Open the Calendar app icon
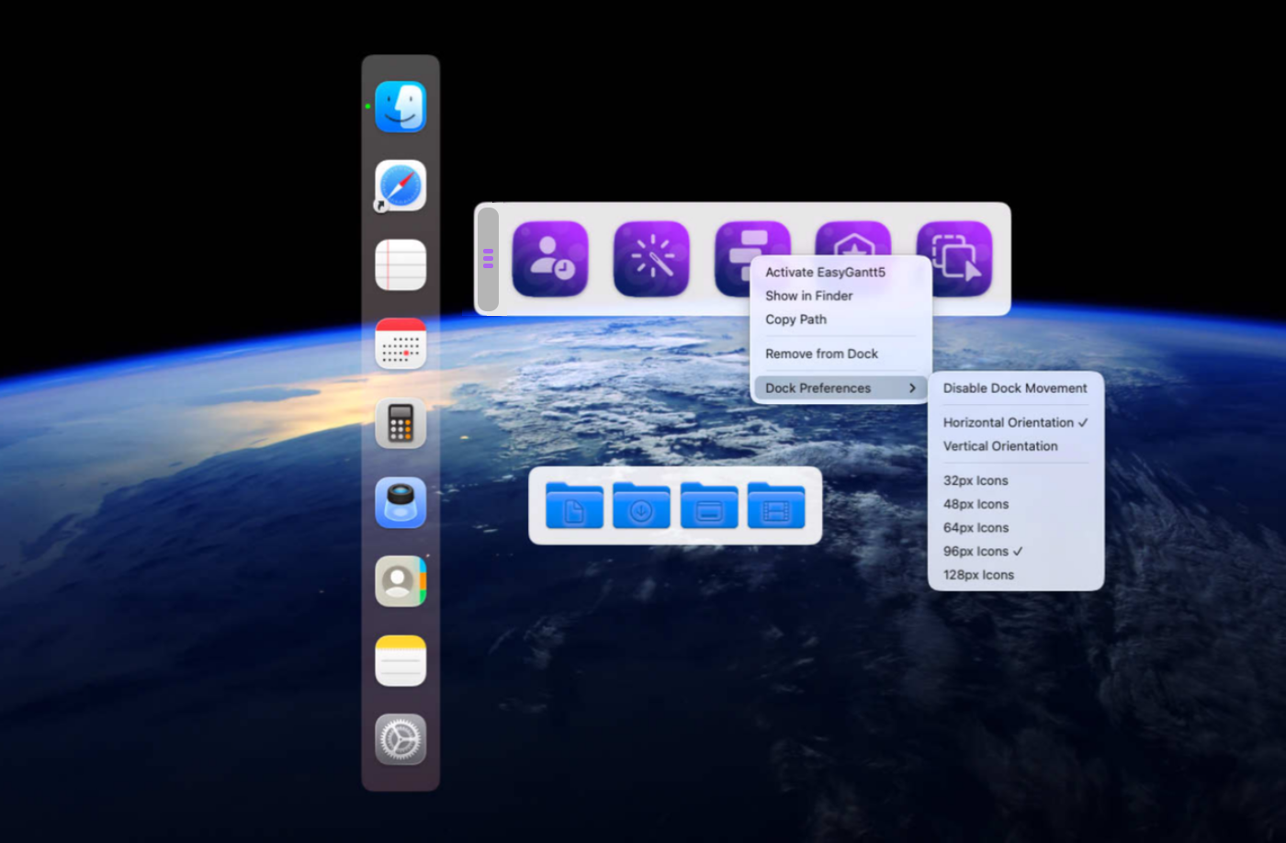Screen dimensions: 1286x843 tap(400, 343)
